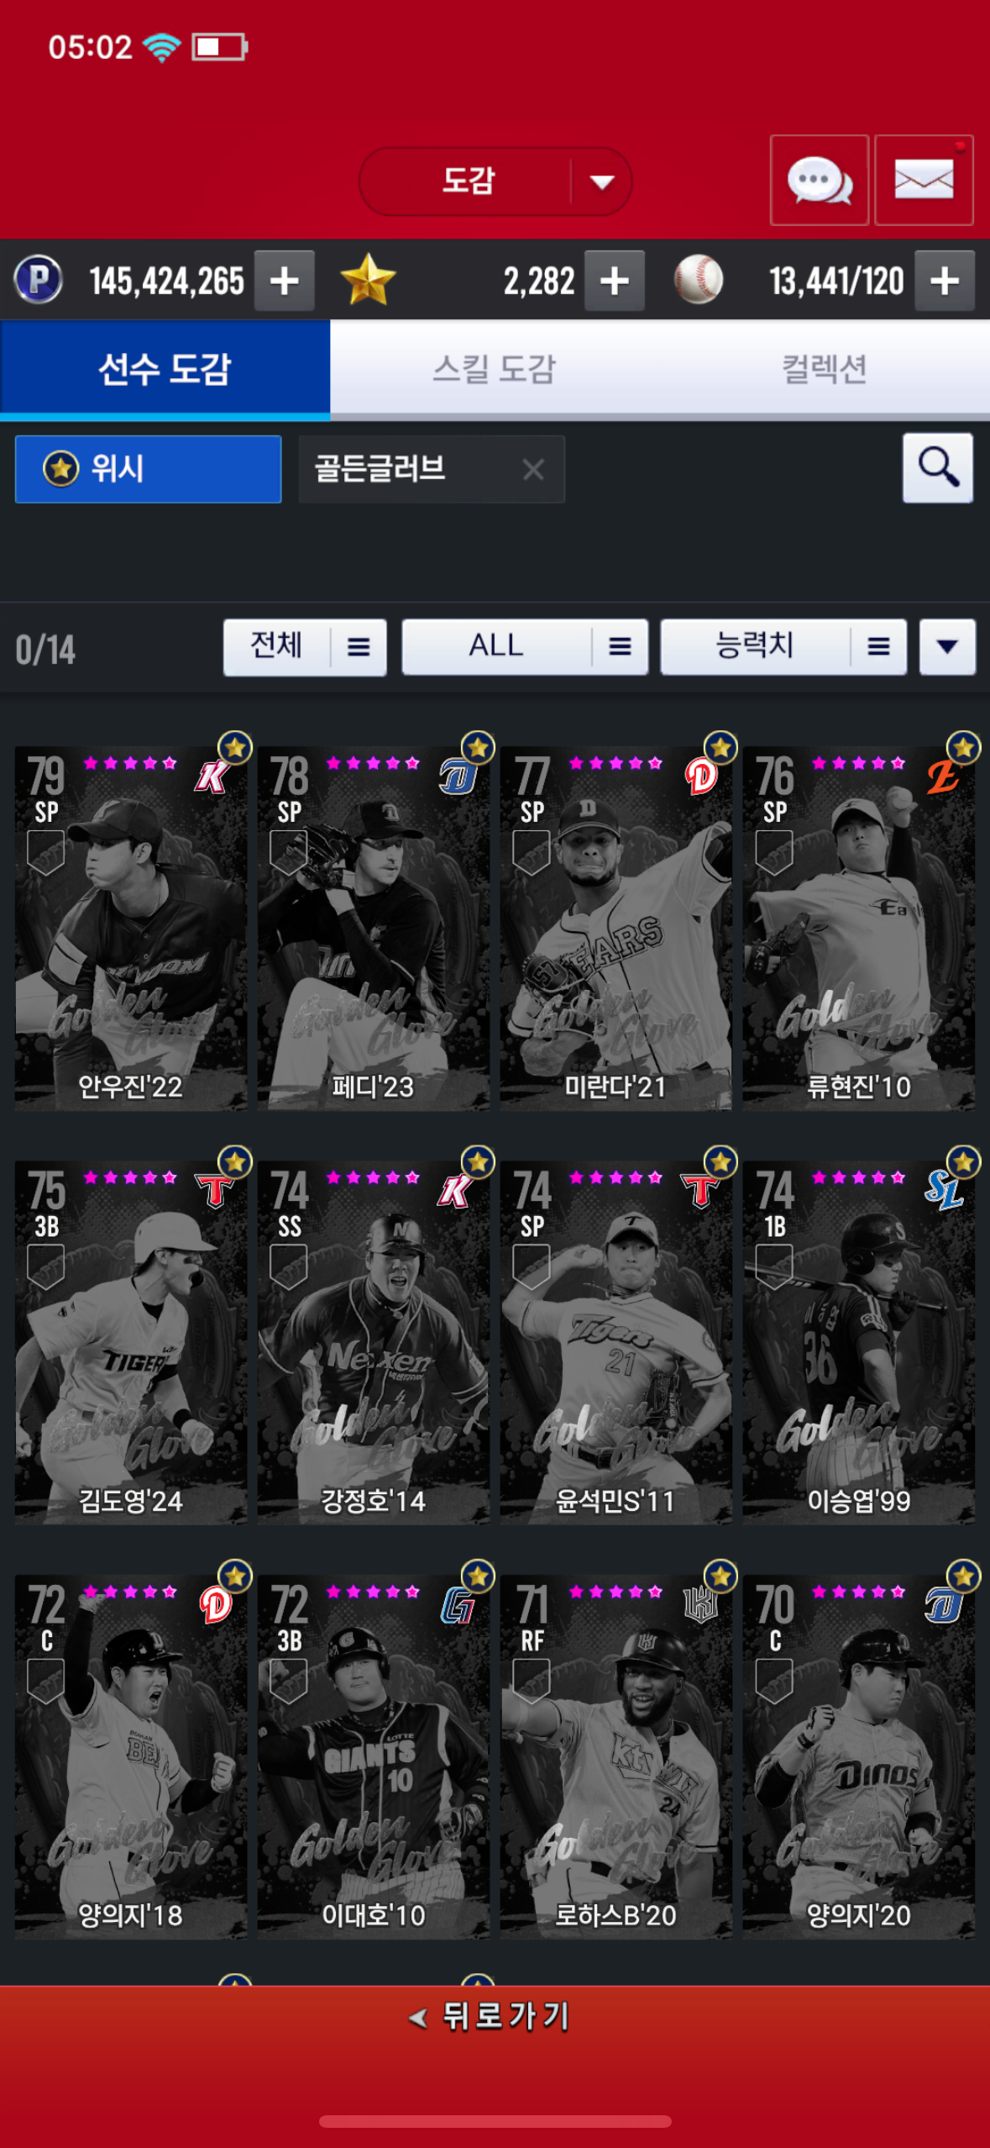The image size is (990, 2148).
Task: Open the chat speech bubble icon
Action: coord(819,180)
